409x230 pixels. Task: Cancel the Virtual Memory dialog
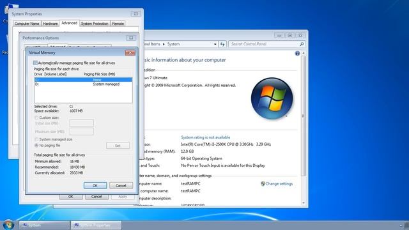[x=121, y=185]
